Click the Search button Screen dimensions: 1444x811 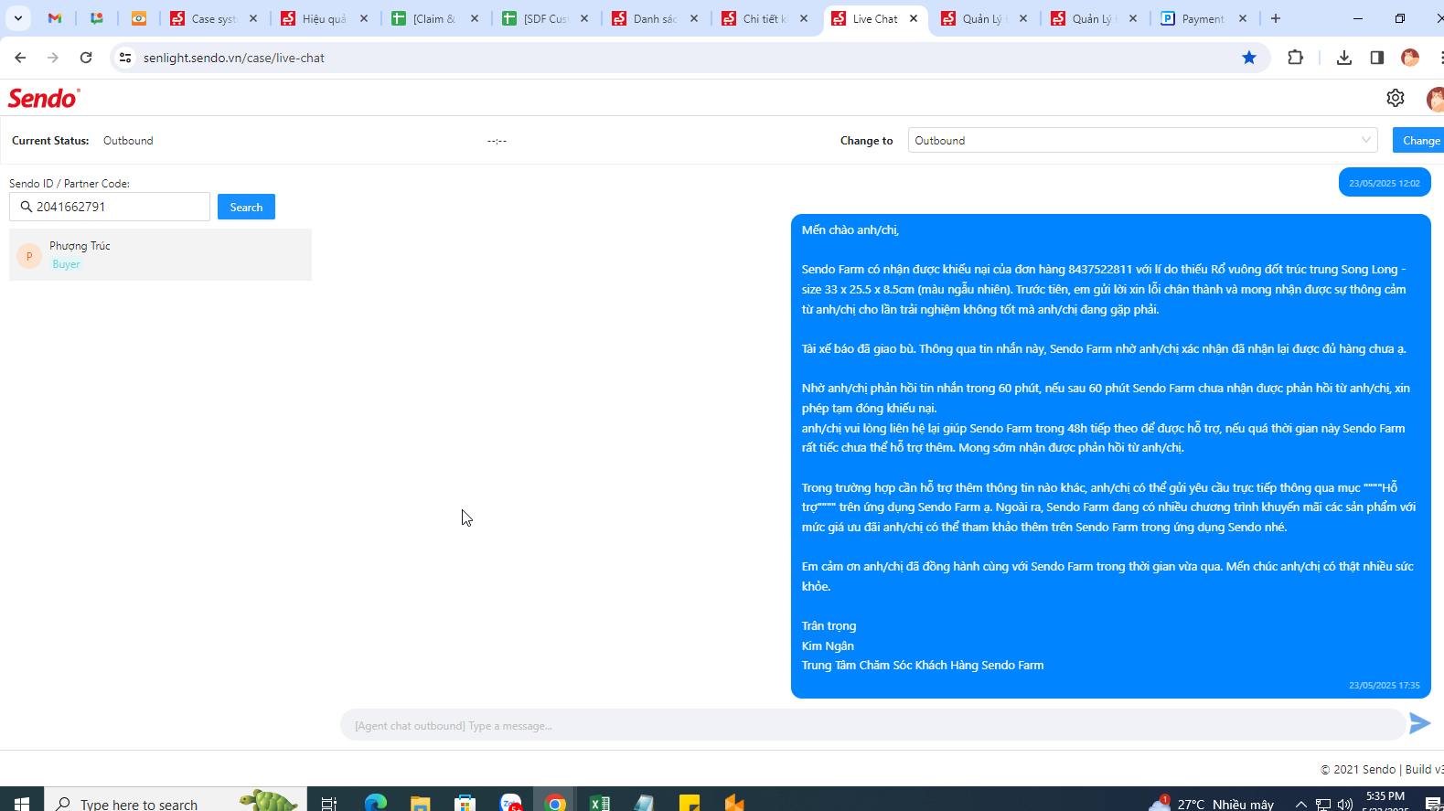pos(246,207)
